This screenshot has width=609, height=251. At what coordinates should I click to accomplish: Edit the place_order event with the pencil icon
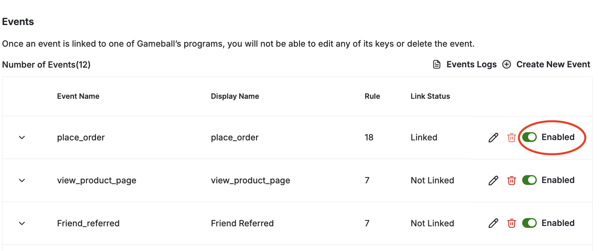tap(493, 137)
